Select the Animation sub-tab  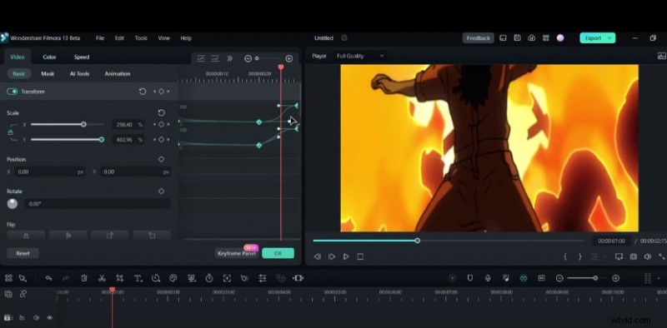click(x=118, y=73)
